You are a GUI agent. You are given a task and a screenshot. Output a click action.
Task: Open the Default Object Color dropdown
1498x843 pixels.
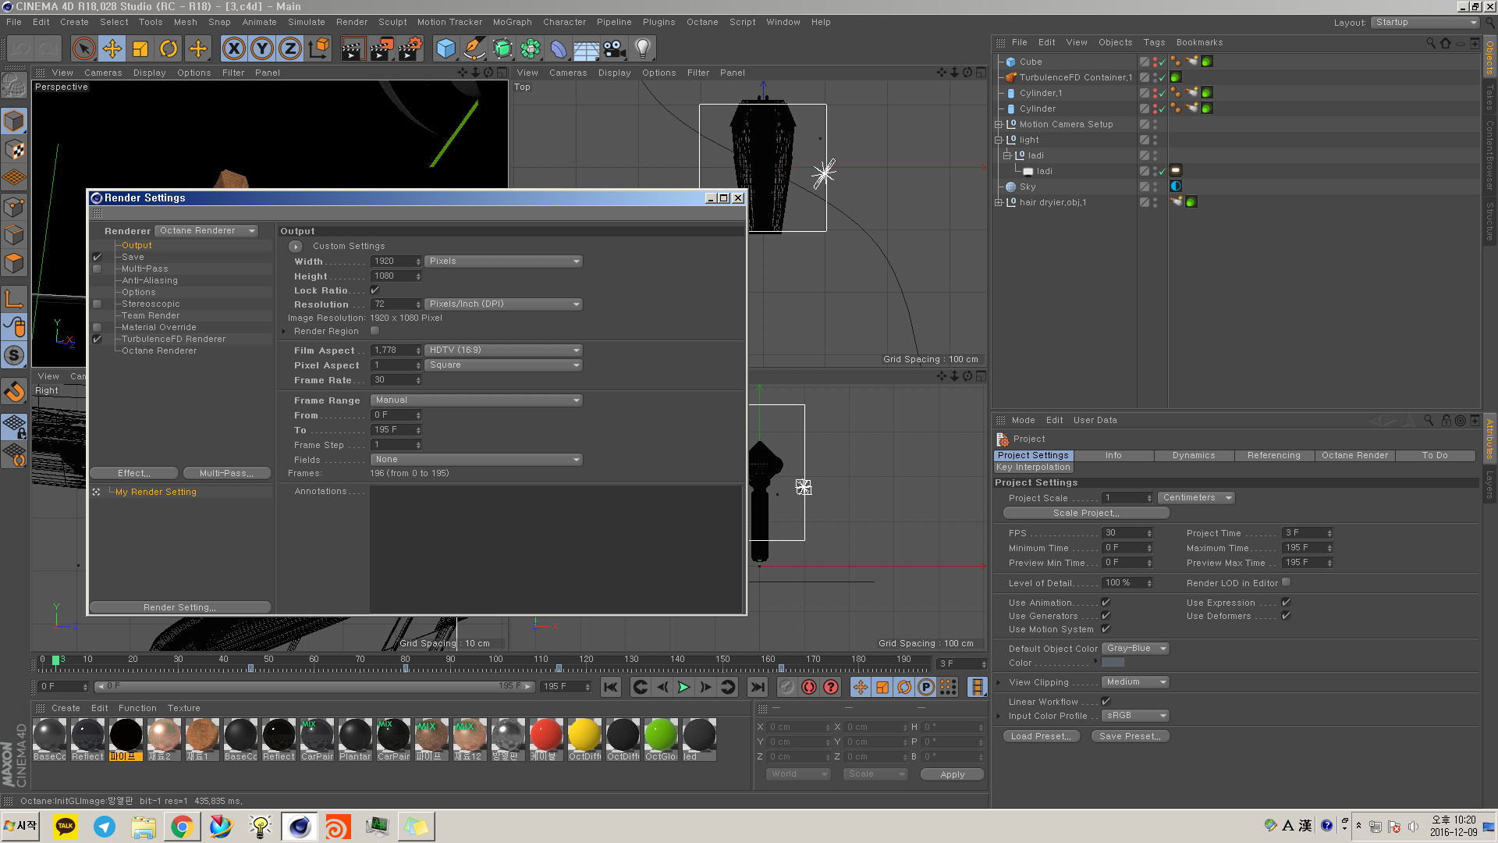pyautogui.click(x=1135, y=649)
